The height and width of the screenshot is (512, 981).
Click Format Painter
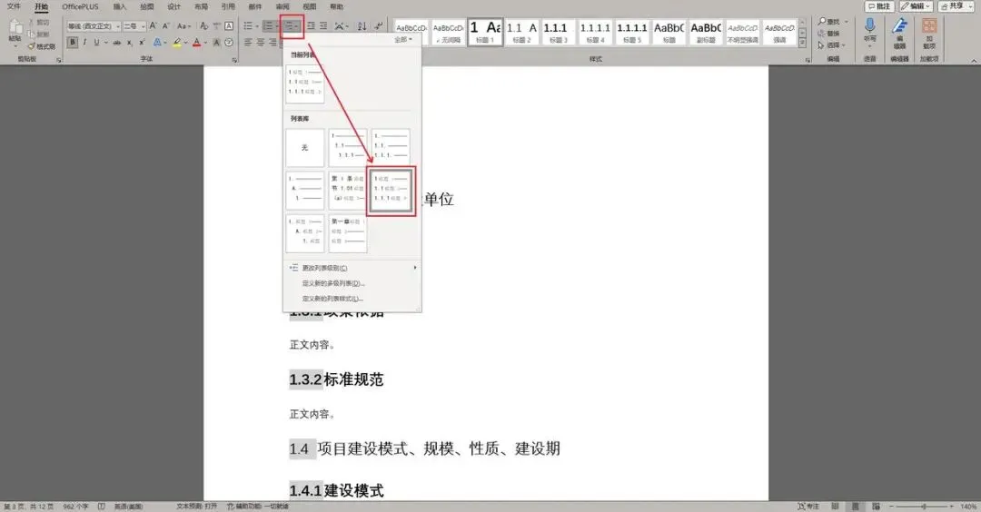[x=41, y=46]
